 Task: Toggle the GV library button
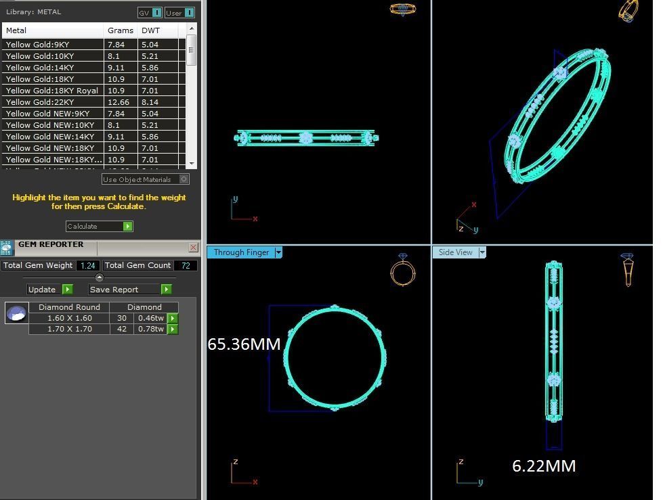point(150,13)
